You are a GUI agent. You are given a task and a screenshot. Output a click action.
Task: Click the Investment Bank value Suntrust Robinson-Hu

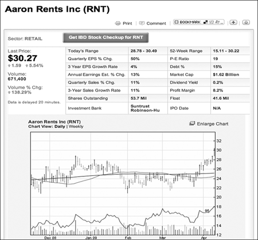click(145, 108)
